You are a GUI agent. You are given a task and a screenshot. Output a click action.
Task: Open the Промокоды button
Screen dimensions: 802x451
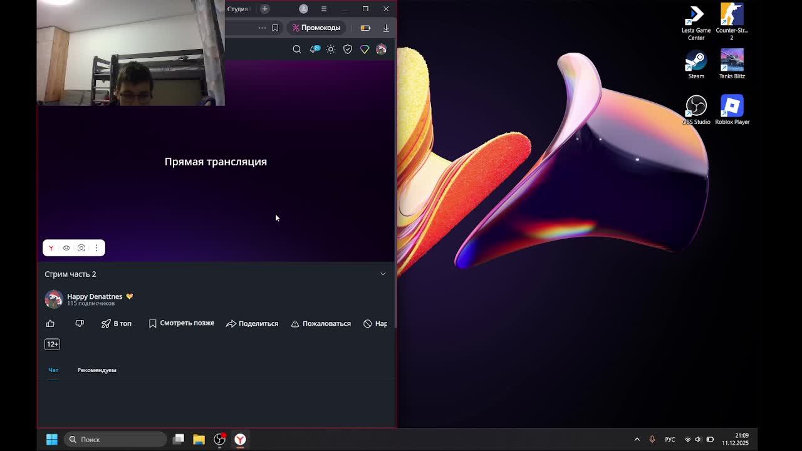click(x=316, y=28)
